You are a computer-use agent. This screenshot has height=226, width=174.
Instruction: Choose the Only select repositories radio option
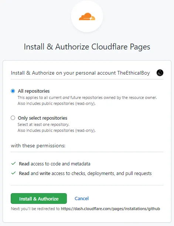coord(13,118)
